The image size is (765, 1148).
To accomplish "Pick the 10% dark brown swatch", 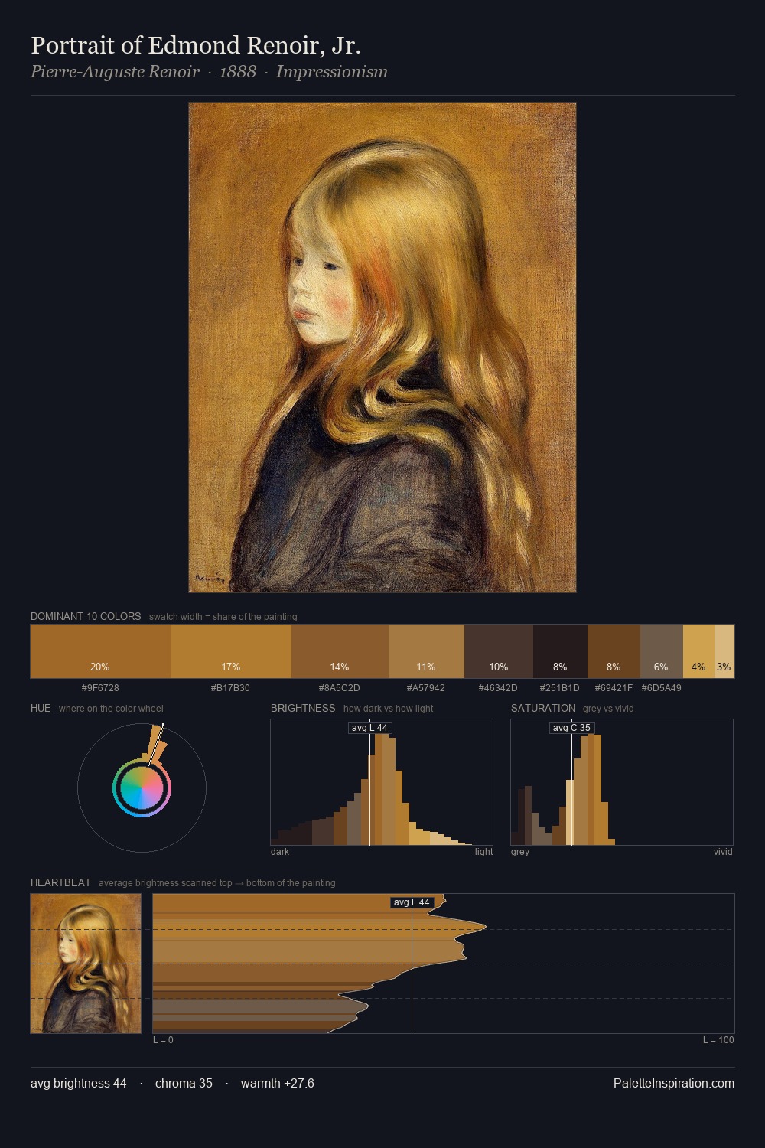I will pos(499,651).
